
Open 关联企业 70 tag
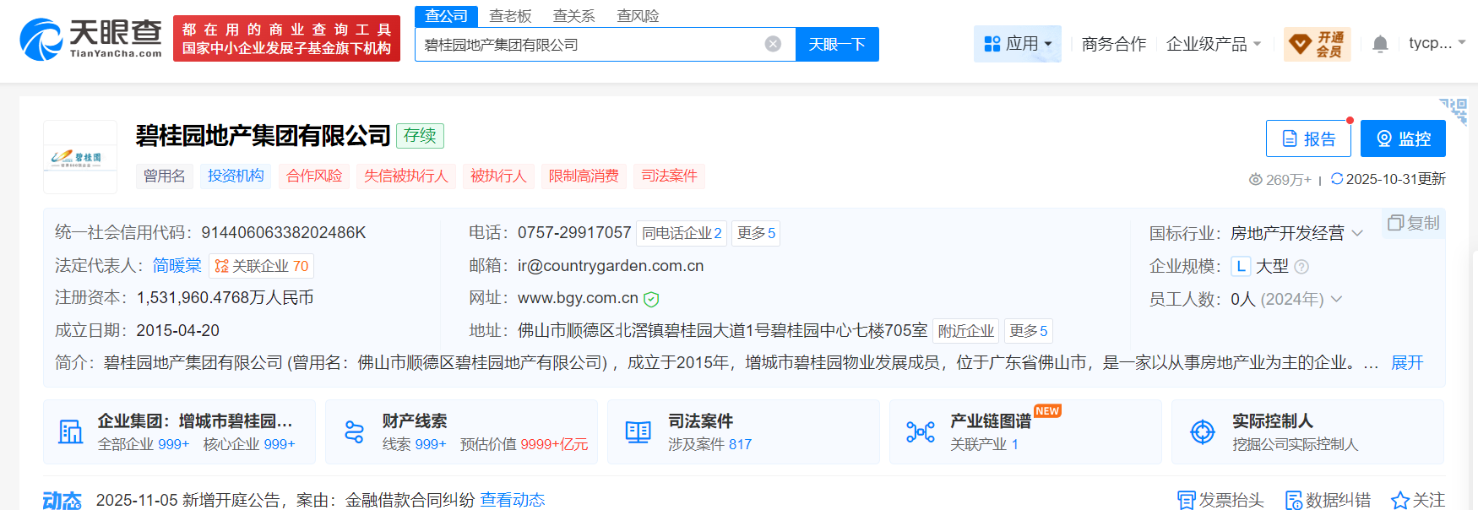click(262, 266)
